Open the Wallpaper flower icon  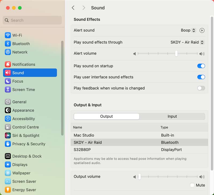[8, 173]
